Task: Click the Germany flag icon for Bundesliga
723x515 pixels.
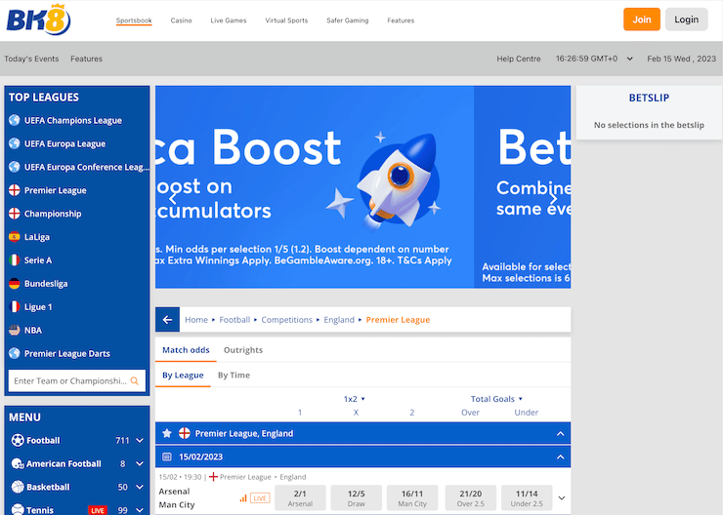Action: 15,284
